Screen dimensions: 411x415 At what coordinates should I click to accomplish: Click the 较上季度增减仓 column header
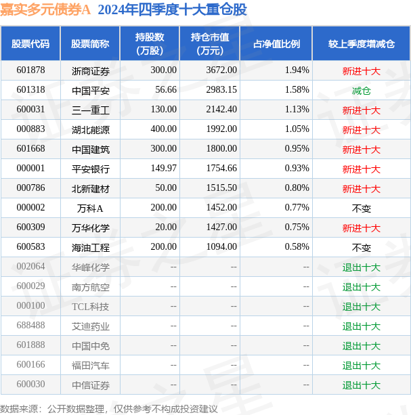(x=362, y=44)
